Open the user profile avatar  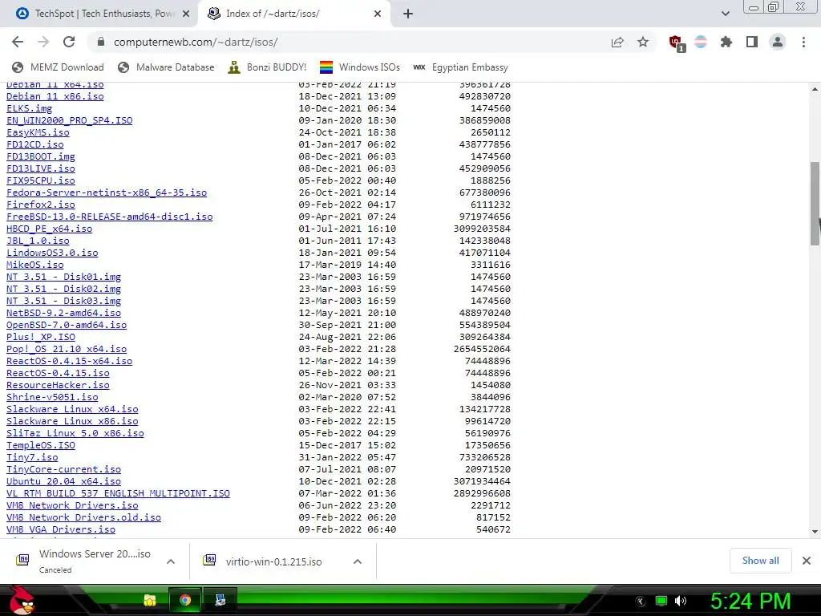click(x=778, y=42)
